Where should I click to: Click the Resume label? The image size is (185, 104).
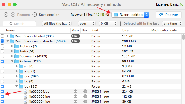click(x=24, y=15)
